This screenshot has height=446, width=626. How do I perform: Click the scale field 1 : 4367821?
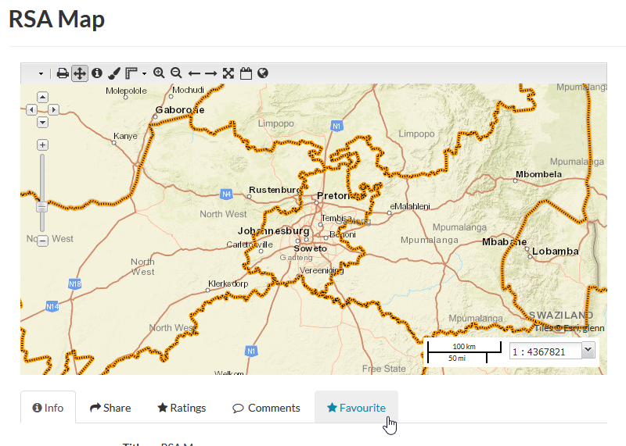[x=545, y=351]
